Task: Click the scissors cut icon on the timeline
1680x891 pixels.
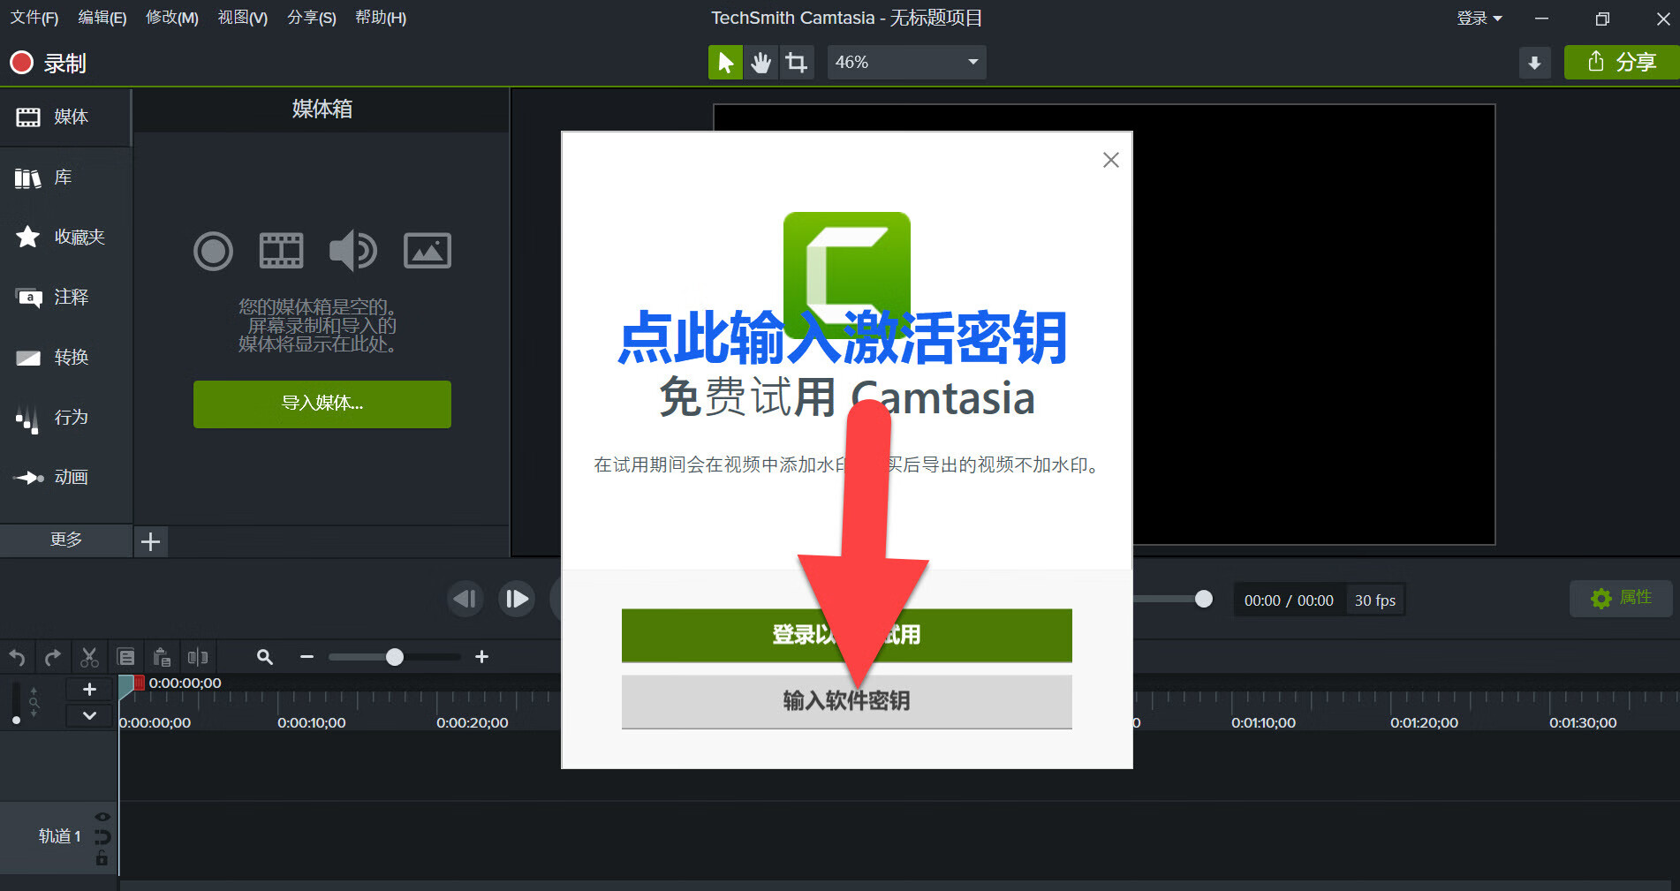Action: [x=89, y=657]
